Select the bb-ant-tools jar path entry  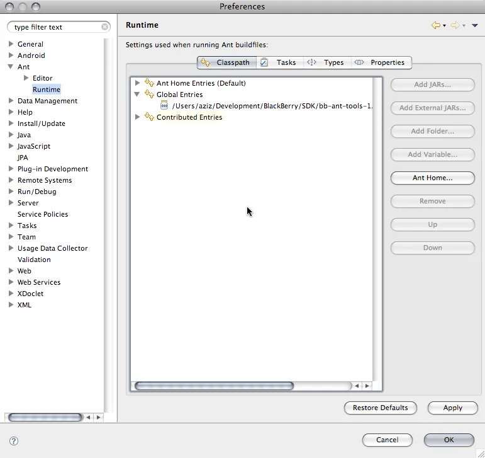[272, 106]
